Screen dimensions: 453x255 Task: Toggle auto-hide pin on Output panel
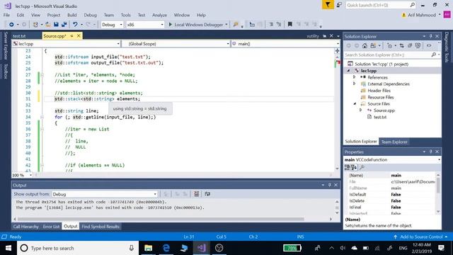coord(329,185)
